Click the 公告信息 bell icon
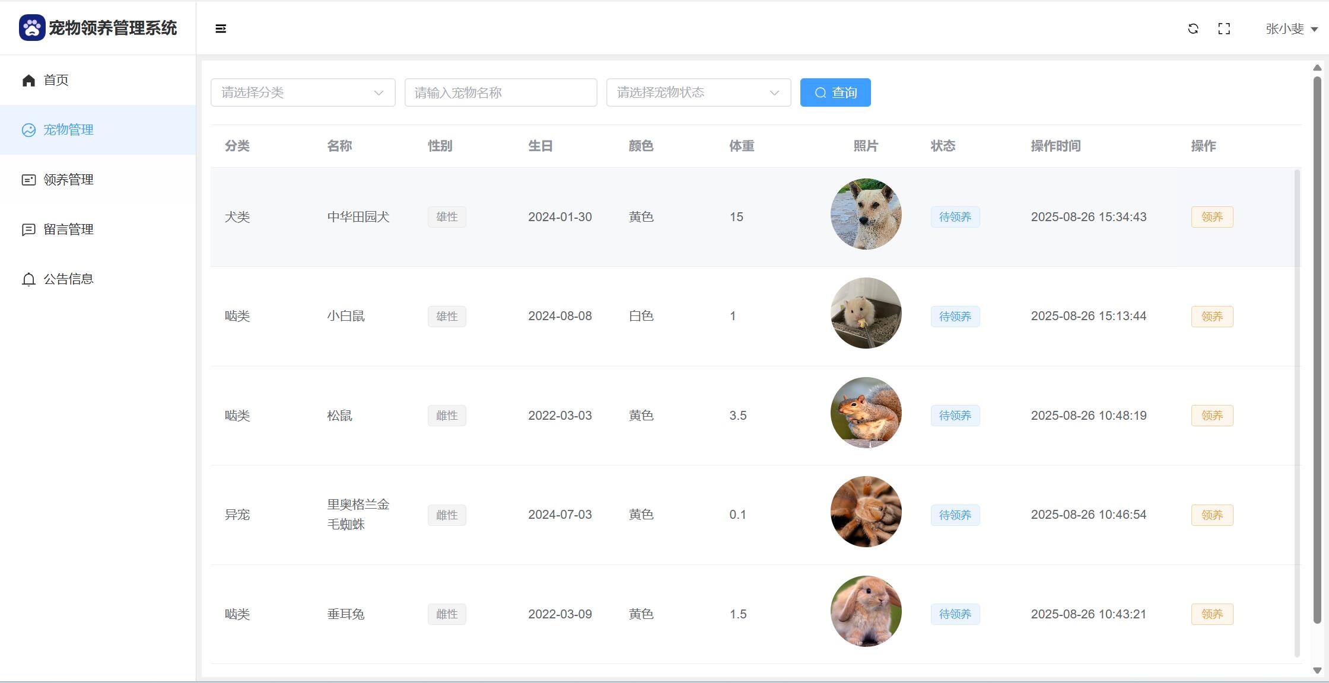The image size is (1329, 683). click(x=28, y=279)
